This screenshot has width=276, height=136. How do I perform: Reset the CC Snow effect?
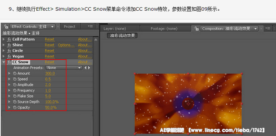point(50,62)
